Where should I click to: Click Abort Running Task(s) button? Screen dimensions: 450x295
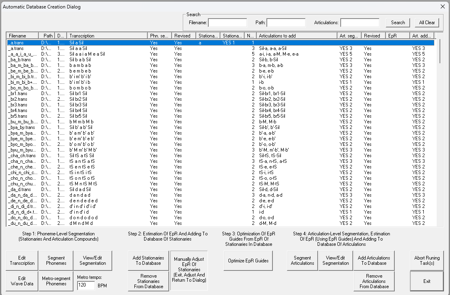[427, 261]
